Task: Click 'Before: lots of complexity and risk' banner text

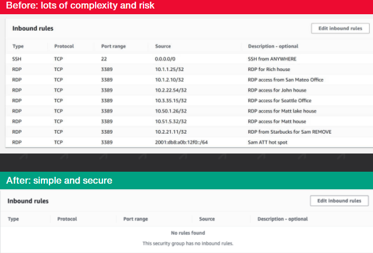Action: [x=80, y=6]
